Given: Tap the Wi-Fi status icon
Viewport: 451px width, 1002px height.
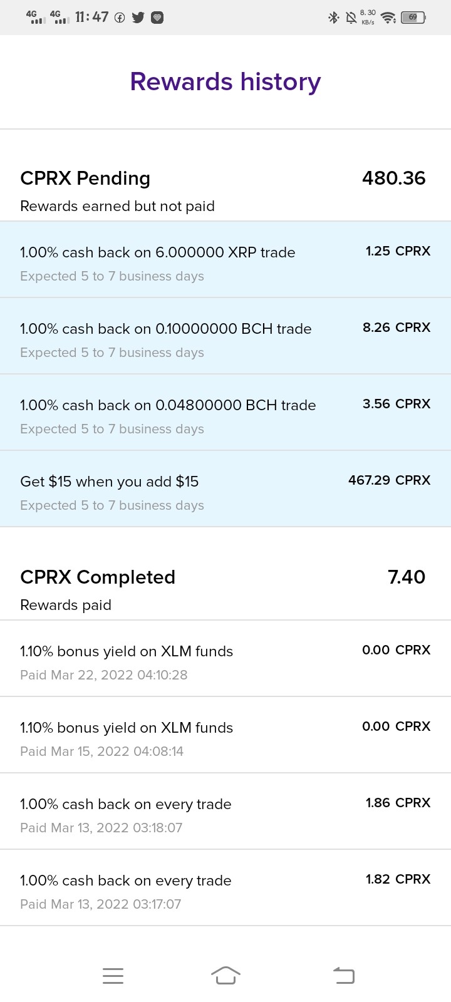Looking at the screenshot, I should click(x=388, y=18).
